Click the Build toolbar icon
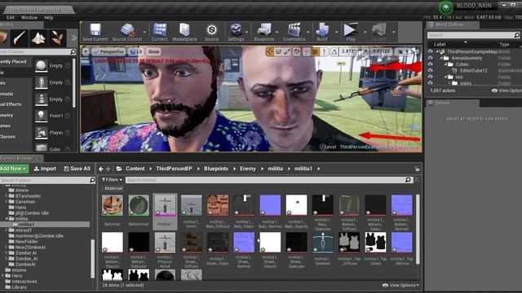Viewport: 522px width, 293px height. [x=322, y=33]
